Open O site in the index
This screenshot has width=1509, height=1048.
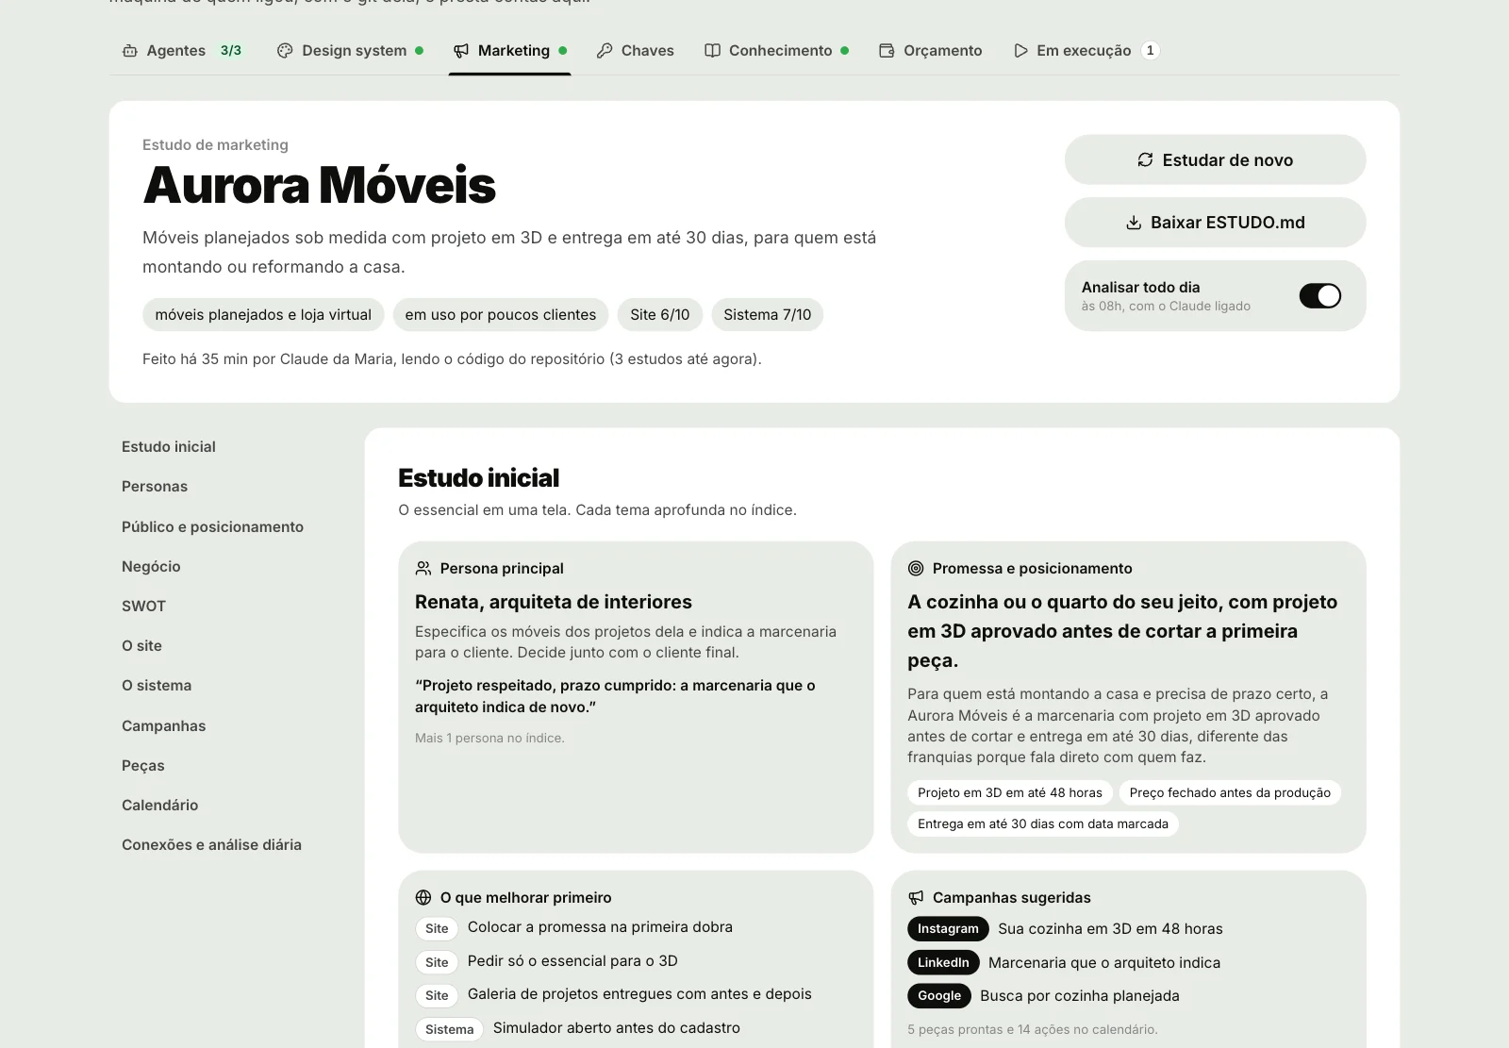pyautogui.click(x=141, y=645)
